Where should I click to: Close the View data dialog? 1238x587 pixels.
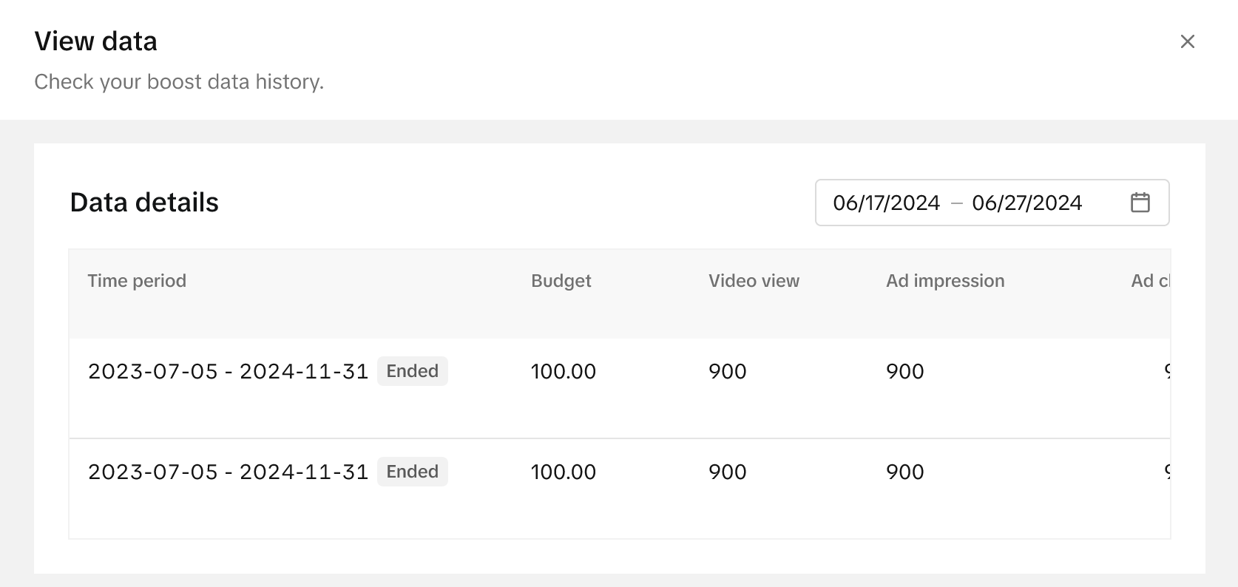click(x=1187, y=41)
